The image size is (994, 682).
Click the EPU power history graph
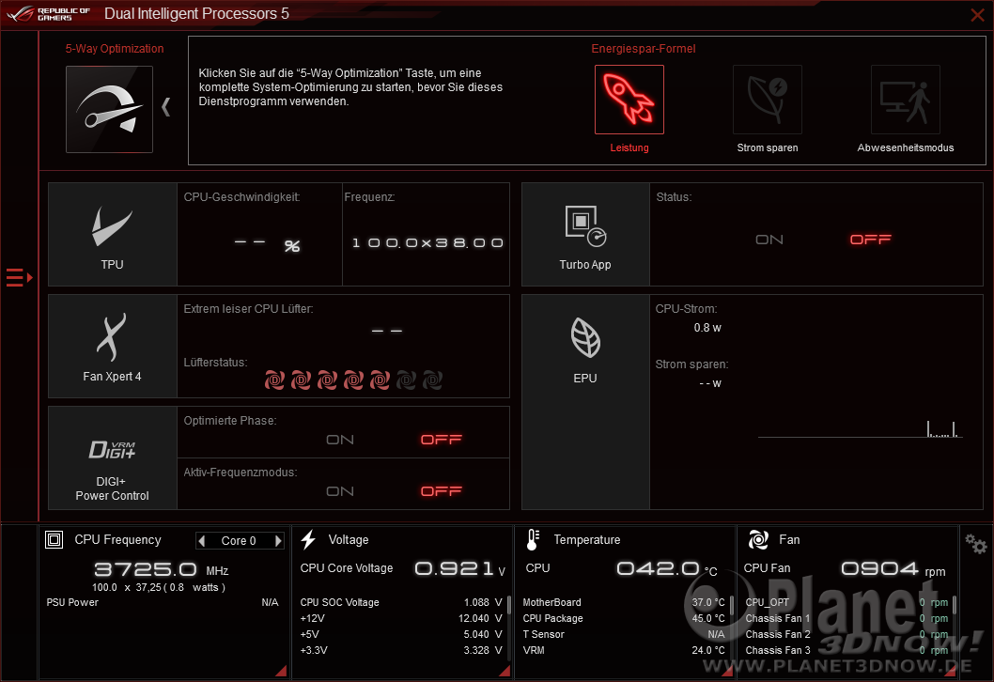pos(861,429)
